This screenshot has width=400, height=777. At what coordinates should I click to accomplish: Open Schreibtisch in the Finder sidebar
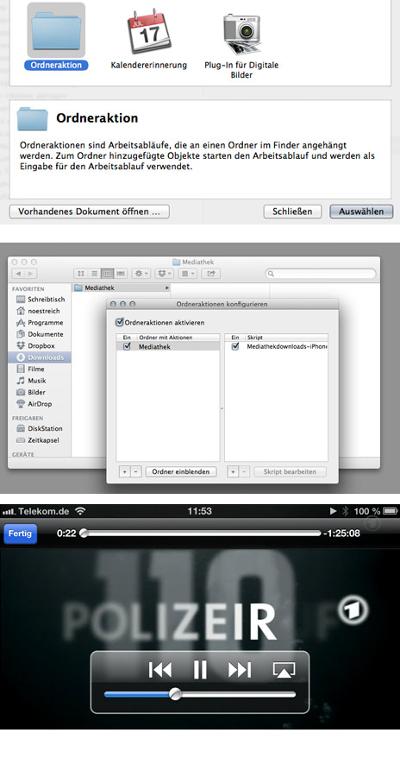[x=41, y=300]
